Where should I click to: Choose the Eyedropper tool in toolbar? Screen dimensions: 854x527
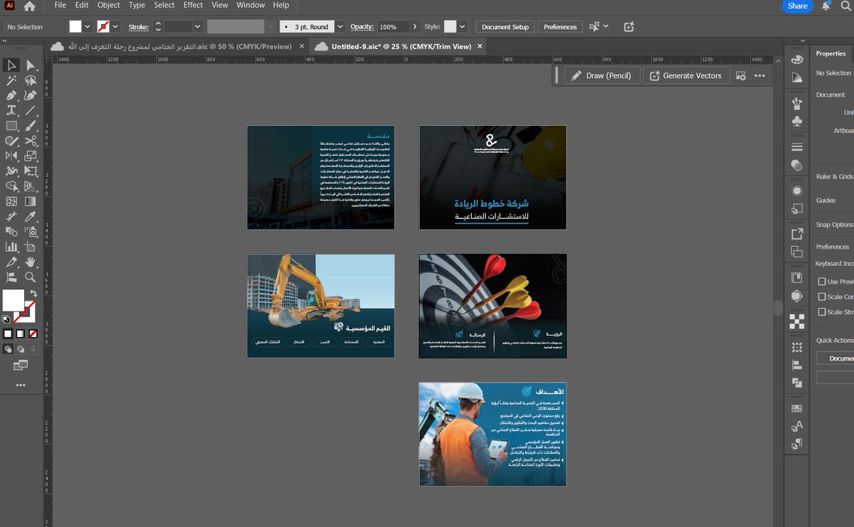pyautogui.click(x=31, y=216)
